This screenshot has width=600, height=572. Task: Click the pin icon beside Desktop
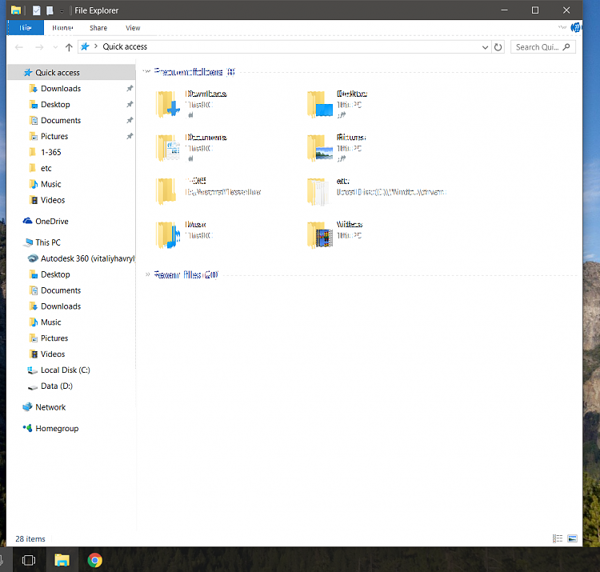pos(130,104)
